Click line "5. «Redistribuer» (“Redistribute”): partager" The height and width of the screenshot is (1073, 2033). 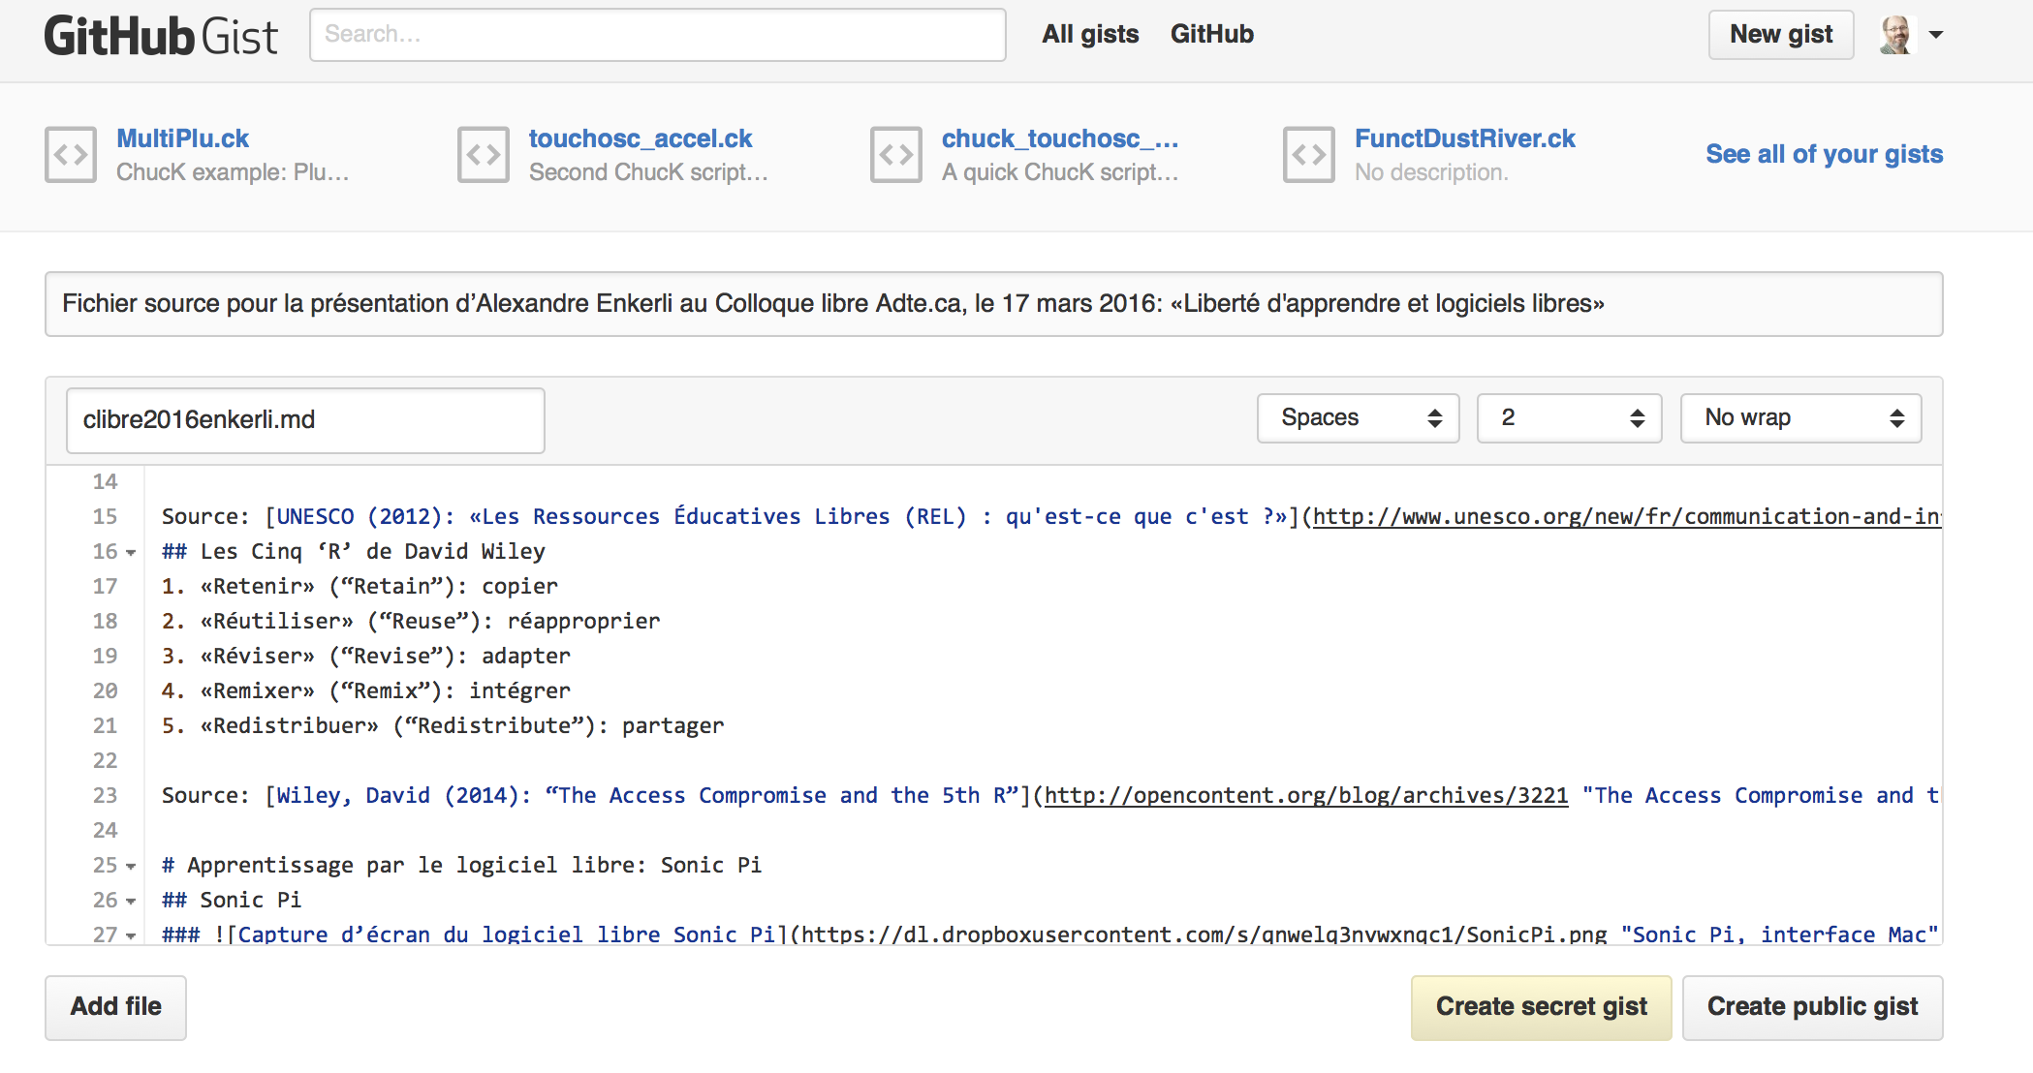tap(443, 726)
